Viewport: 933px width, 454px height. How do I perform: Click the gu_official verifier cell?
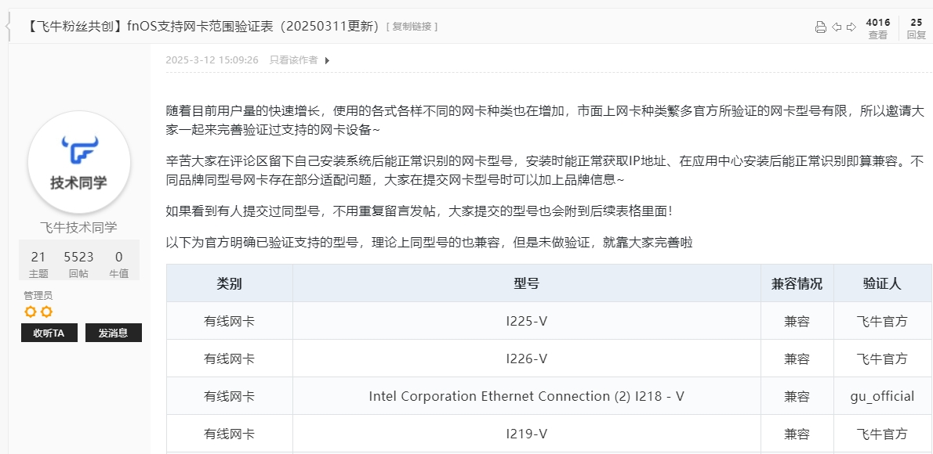[882, 396]
